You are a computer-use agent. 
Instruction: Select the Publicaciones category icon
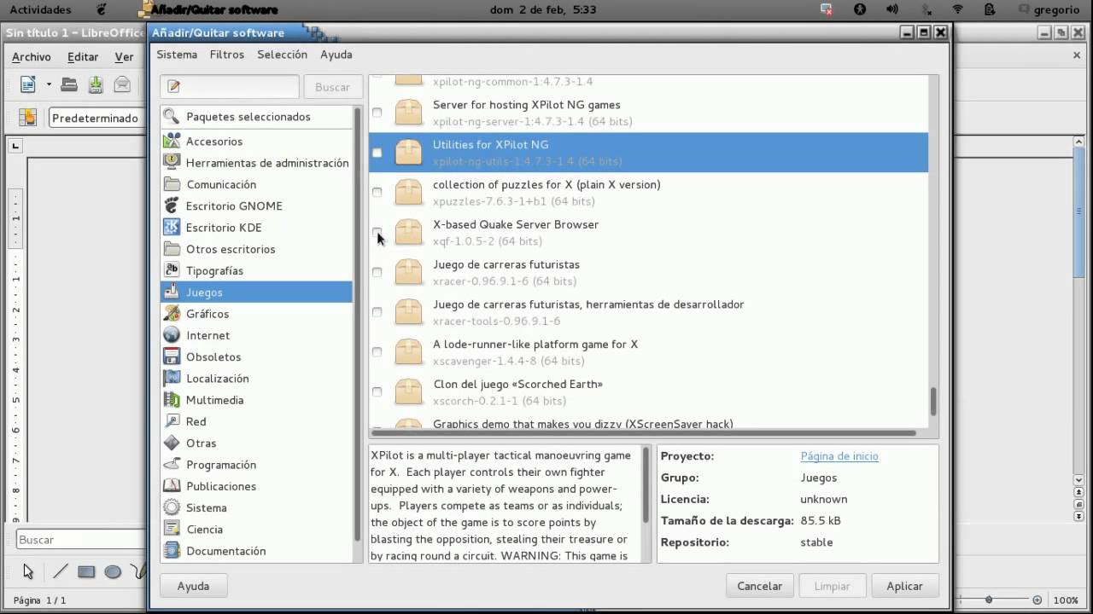point(172,485)
